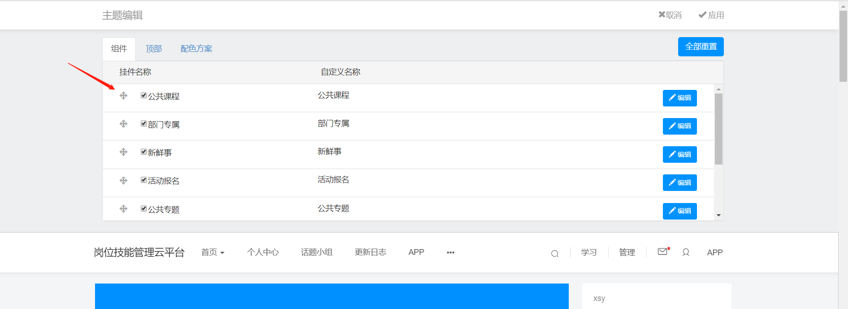Click the drag handle icon for 部门专属 row

124,124
